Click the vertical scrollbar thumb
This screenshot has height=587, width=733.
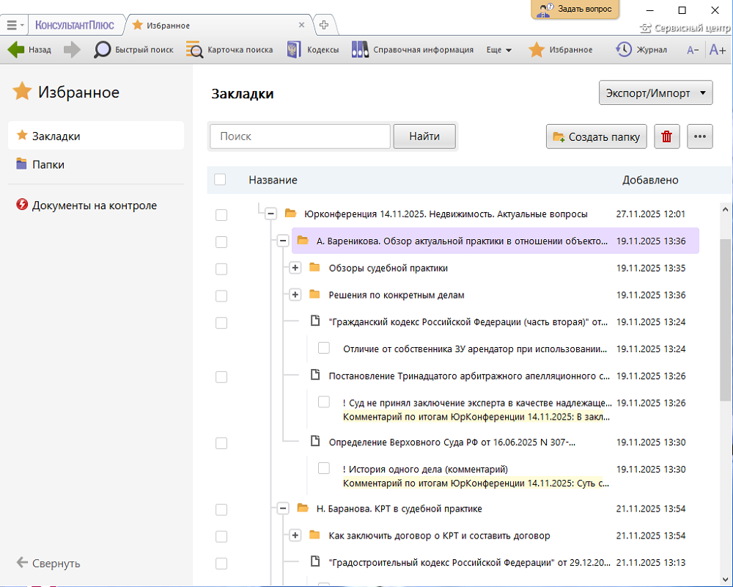coord(726,319)
